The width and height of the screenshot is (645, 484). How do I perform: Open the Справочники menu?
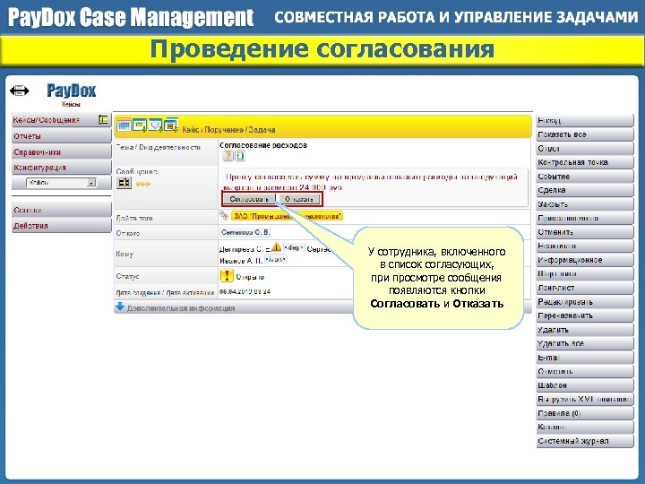(x=61, y=151)
